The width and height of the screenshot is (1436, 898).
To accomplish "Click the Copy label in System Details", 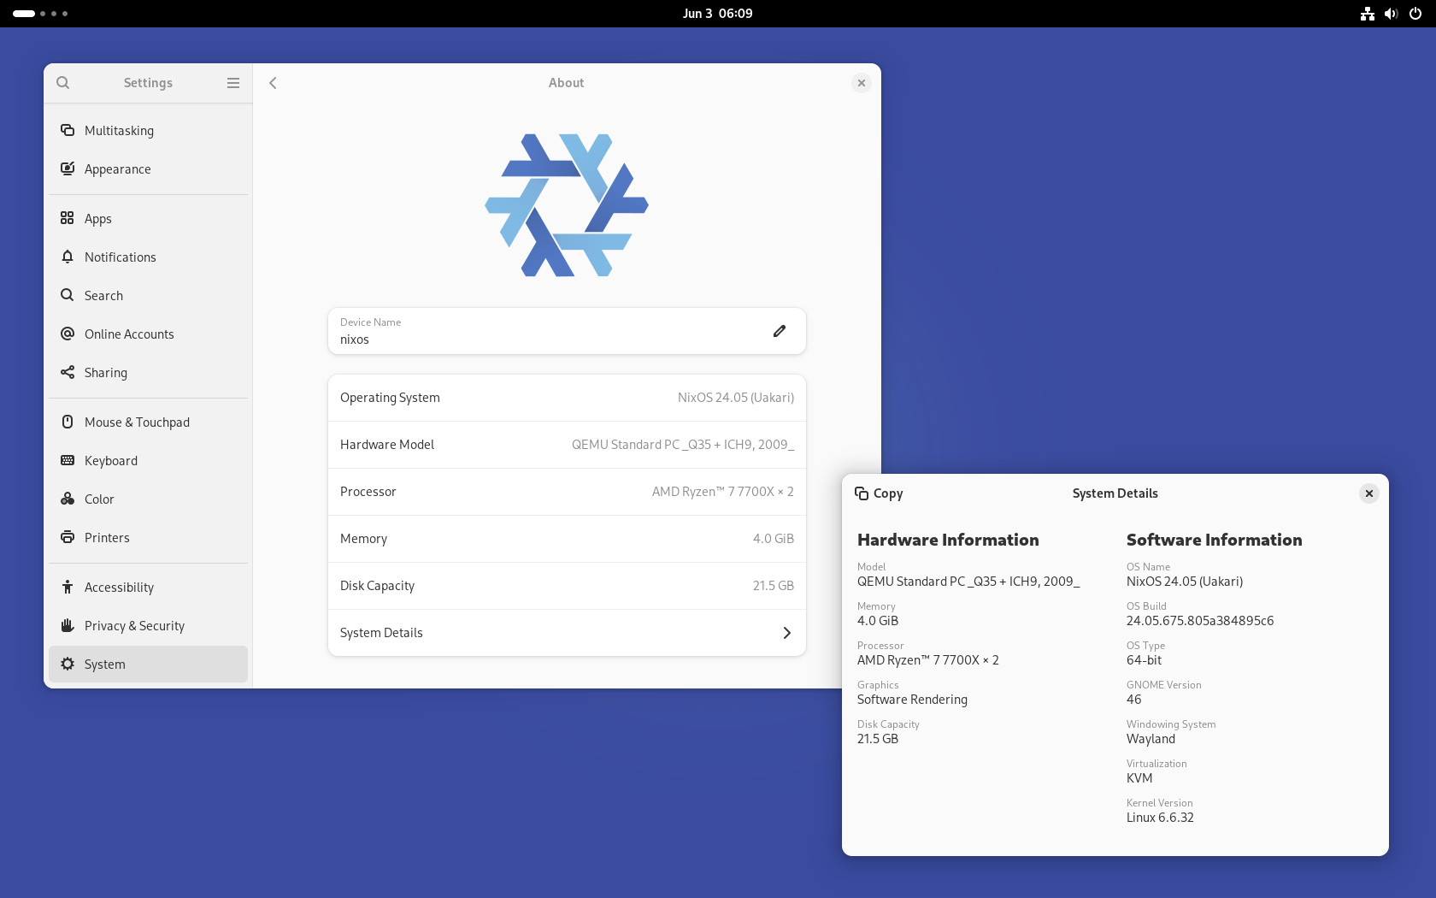I will [x=888, y=493].
